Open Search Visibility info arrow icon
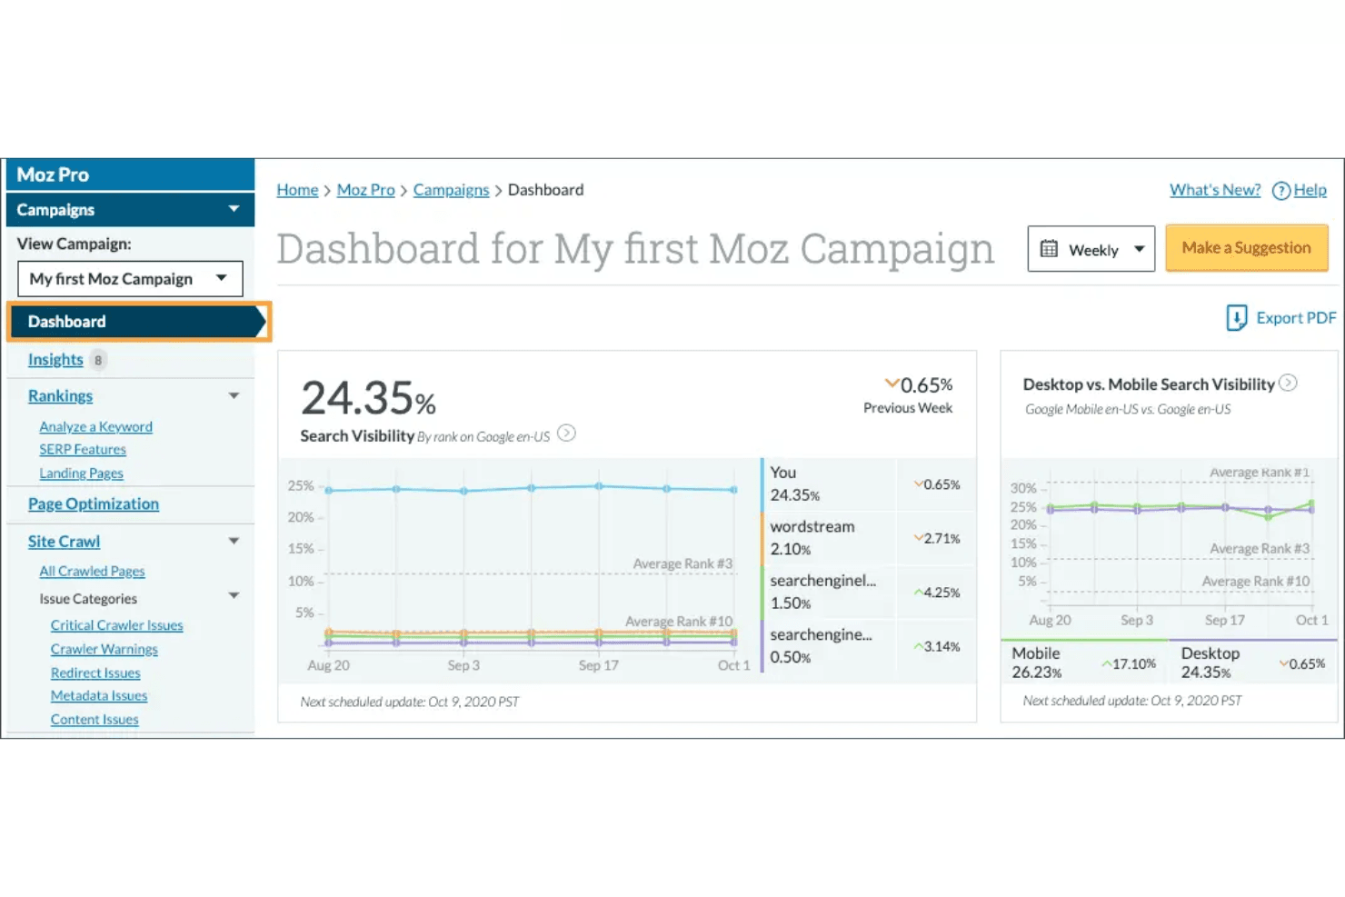 point(566,434)
